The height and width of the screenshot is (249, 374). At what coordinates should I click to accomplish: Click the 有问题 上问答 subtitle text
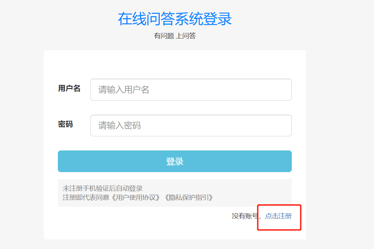(175, 36)
